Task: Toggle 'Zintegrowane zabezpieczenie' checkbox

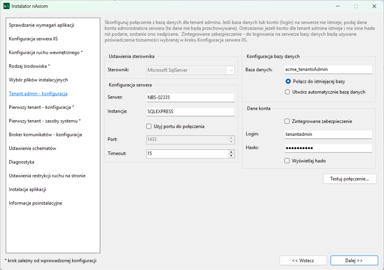Action: (x=287, y=121)
